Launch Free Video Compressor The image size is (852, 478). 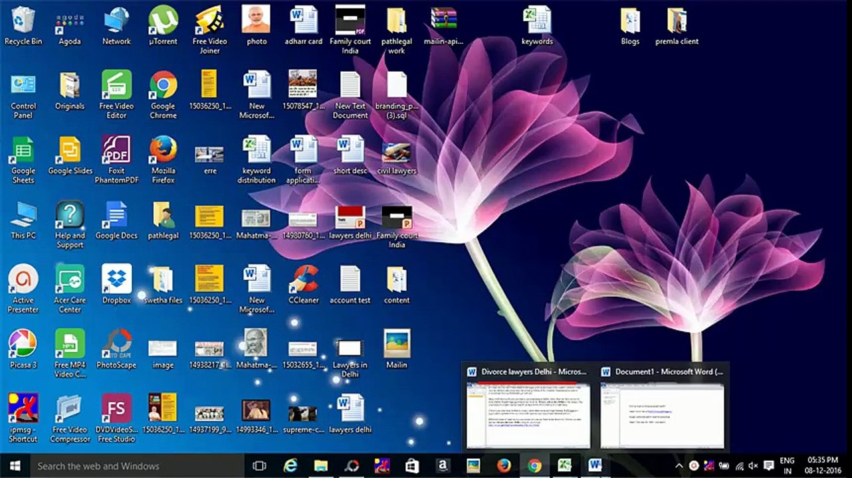point(70,418)
